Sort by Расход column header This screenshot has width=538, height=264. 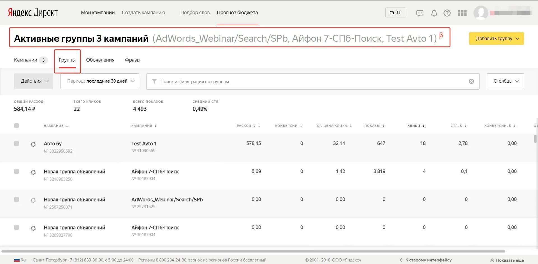tap(249, 126)
